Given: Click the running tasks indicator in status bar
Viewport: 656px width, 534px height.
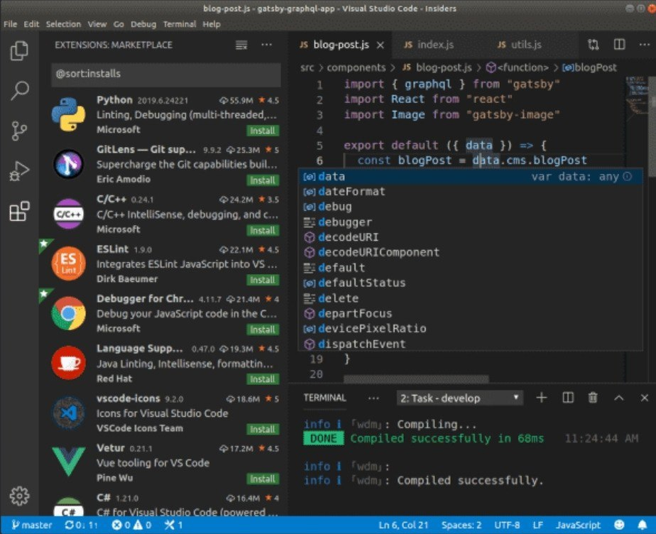Looking at the screenshot, I should (173, 525).
